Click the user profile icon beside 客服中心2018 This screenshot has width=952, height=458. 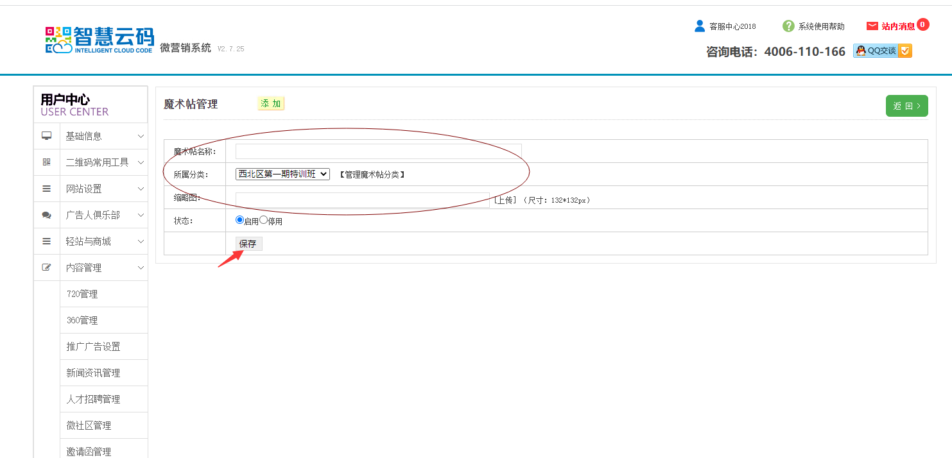click(700, 26)
